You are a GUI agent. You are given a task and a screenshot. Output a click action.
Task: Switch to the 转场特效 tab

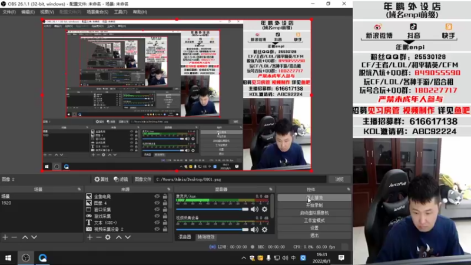coord(206,237)
